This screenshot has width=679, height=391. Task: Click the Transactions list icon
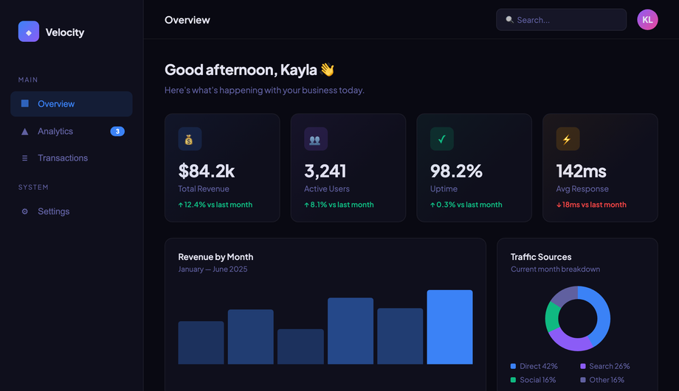click(x=24, y=158)
